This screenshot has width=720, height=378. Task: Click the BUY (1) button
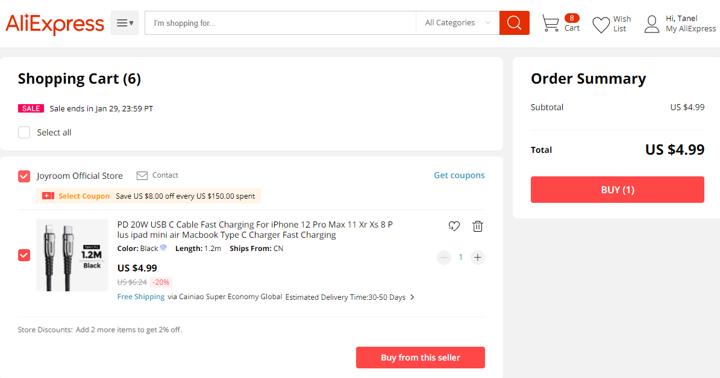(x=617, y=190)
